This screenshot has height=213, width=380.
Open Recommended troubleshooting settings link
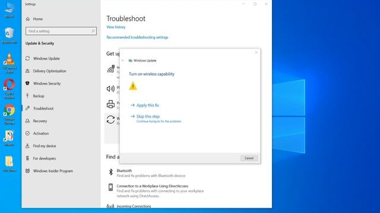pyautogui.click(x=137, y=37)
